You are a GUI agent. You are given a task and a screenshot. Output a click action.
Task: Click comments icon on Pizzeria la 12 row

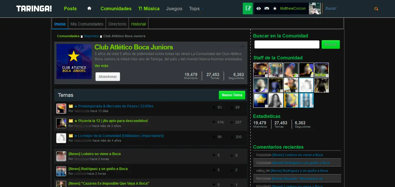[x=214, y=122]
